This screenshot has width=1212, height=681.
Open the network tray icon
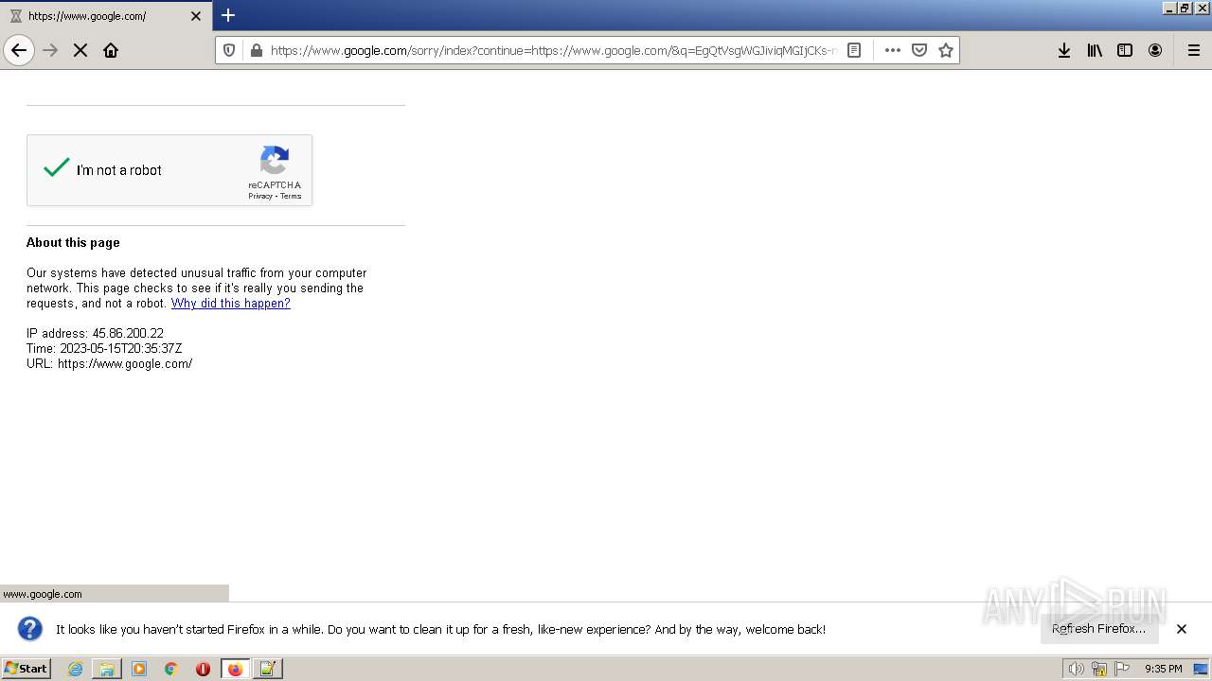point(1098,669)
